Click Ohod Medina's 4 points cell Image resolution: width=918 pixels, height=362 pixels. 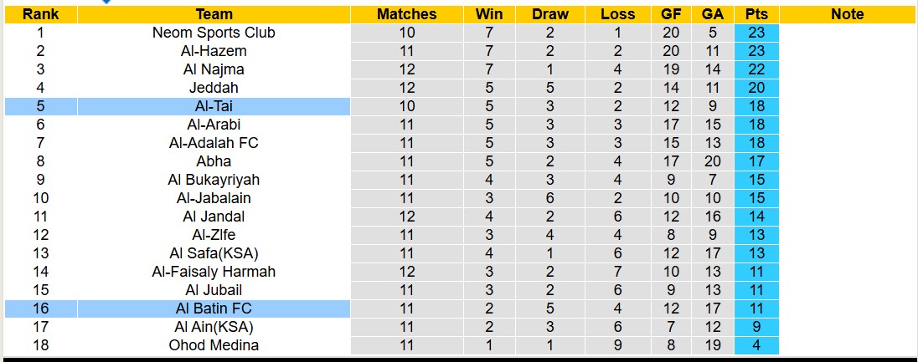(756, 345)
